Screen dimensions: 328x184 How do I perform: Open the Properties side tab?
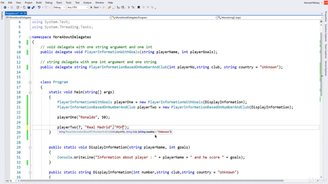[x=326, y=17]
